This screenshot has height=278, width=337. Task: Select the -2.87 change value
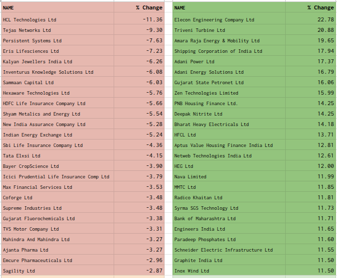point(154,271)
